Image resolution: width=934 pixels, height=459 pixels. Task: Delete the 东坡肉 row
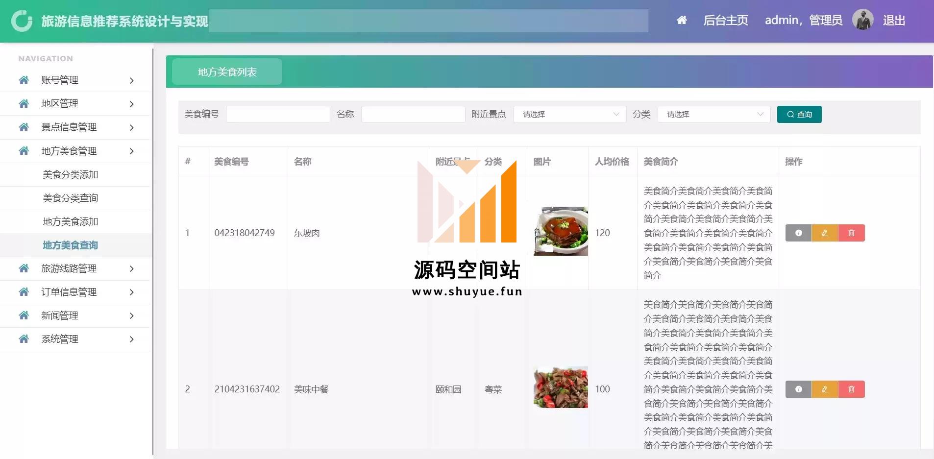[x=851, y=233]
